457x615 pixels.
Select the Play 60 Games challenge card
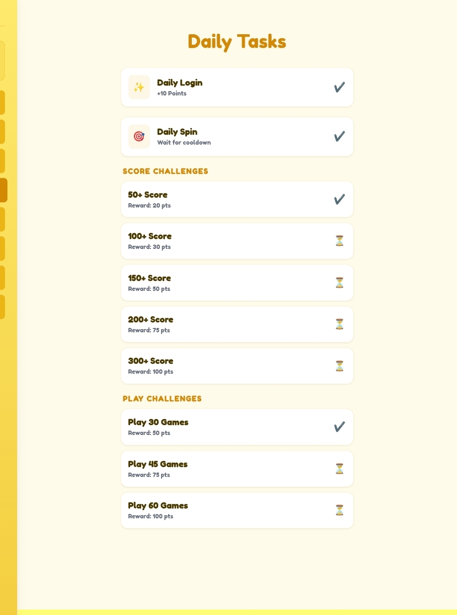[237, 510]
